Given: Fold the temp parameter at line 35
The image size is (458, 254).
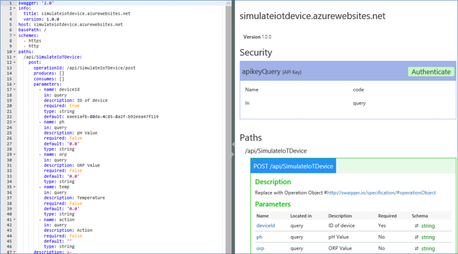Looking at the screenshot, I should coord(15,187).
